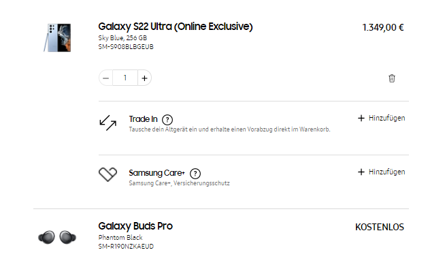The image size is (428, 265).
Task: Click the plus icon beside Samsung Care+ Hinzufügen
Action: coord(361,172)
